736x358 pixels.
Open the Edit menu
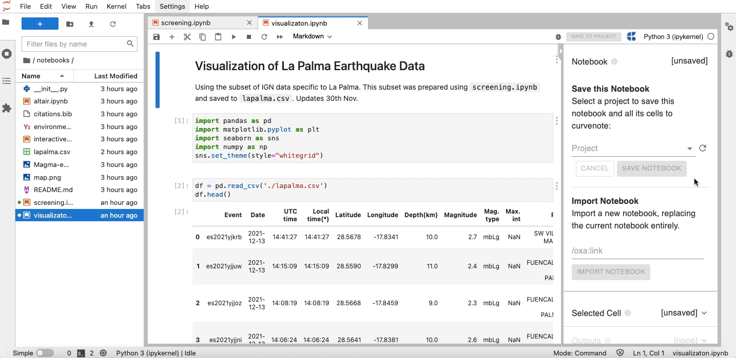[46, 6]
